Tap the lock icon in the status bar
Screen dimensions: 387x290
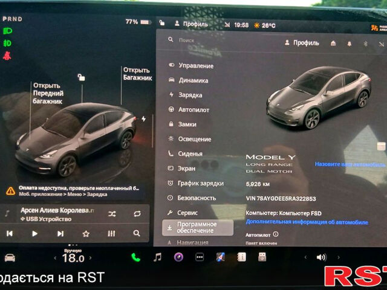coord(162,23)
